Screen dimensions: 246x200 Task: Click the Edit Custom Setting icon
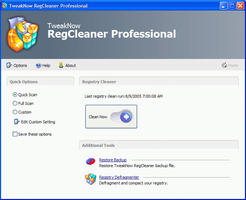[x=17, y=122]
